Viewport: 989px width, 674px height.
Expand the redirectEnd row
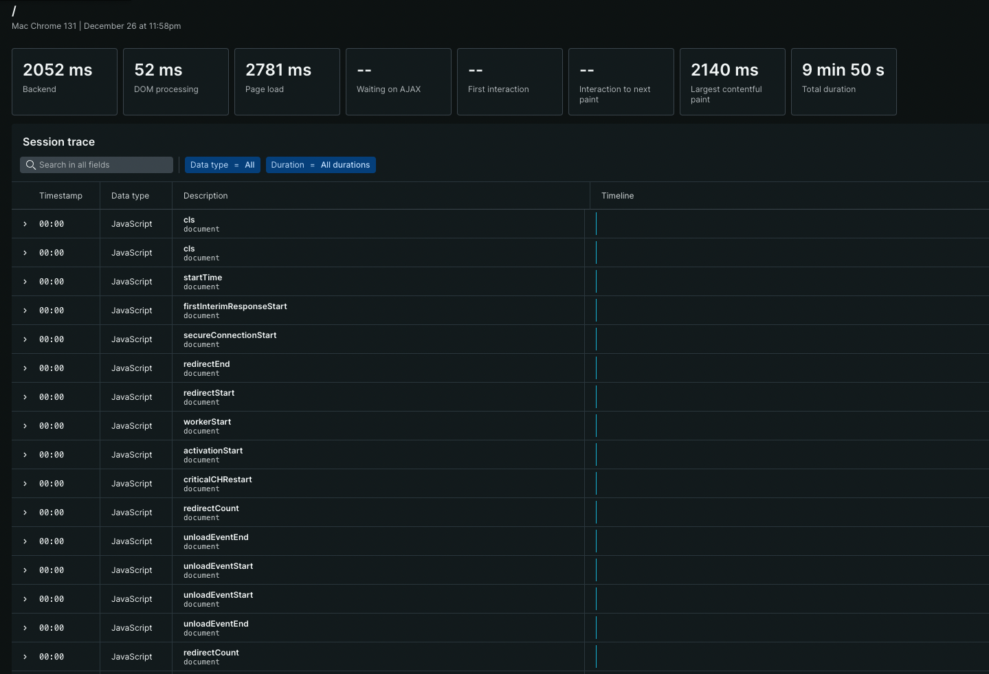click(25, 368)
